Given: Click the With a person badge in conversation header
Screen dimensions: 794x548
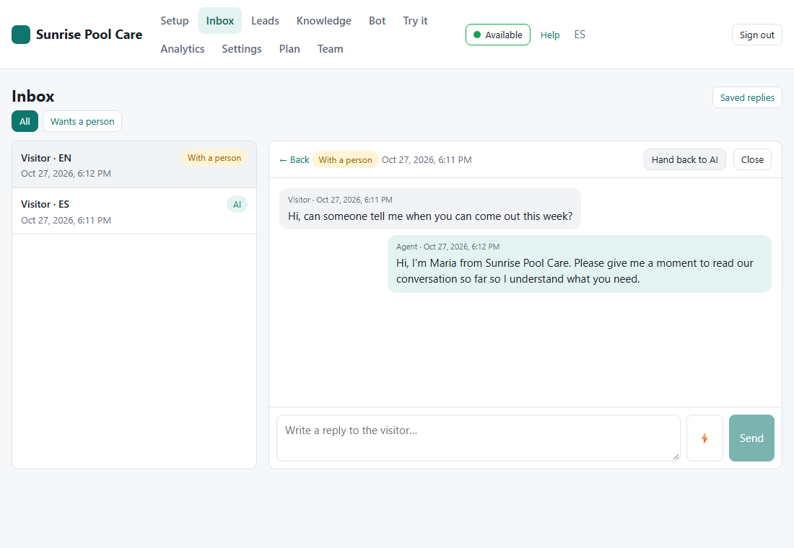Looking at the screenshot, I should click(345, 159).
